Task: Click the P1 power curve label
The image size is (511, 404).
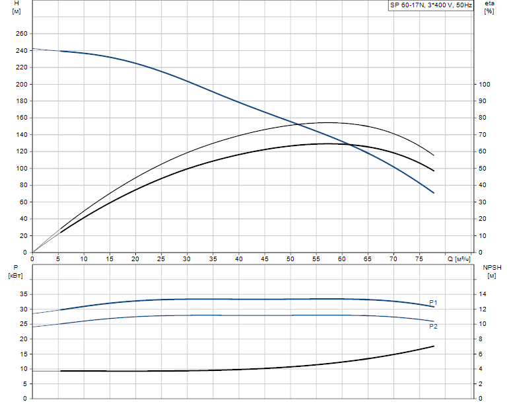Action: 433,303
